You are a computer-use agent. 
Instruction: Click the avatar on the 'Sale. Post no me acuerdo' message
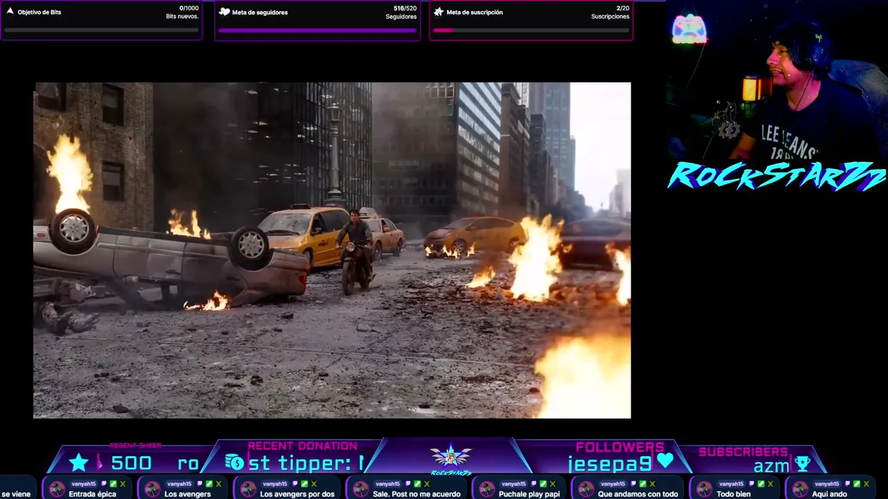coord(361,489)
